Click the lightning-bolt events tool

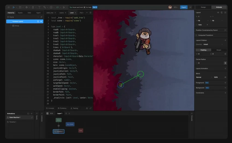click(x=51, y=7)
